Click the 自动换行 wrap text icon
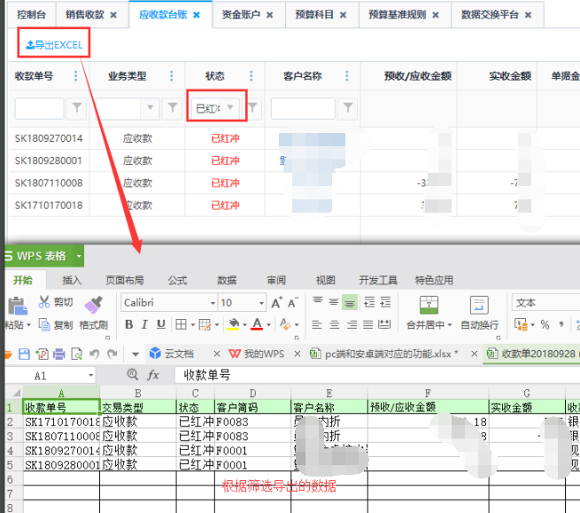This screenshot has height=513, width=580. pos(479,311)
